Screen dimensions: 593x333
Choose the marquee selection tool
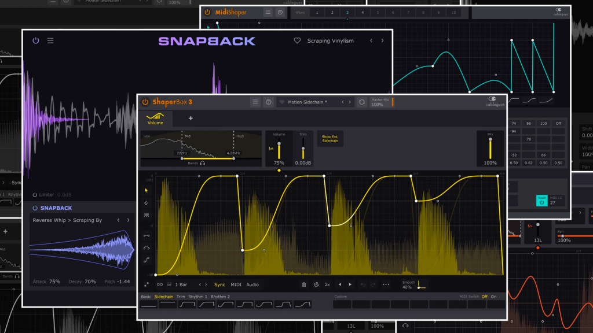(147, 215)
